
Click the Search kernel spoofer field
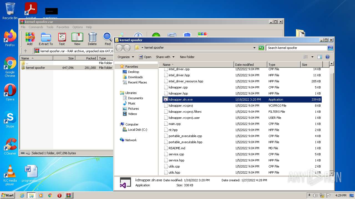[296, 48]
